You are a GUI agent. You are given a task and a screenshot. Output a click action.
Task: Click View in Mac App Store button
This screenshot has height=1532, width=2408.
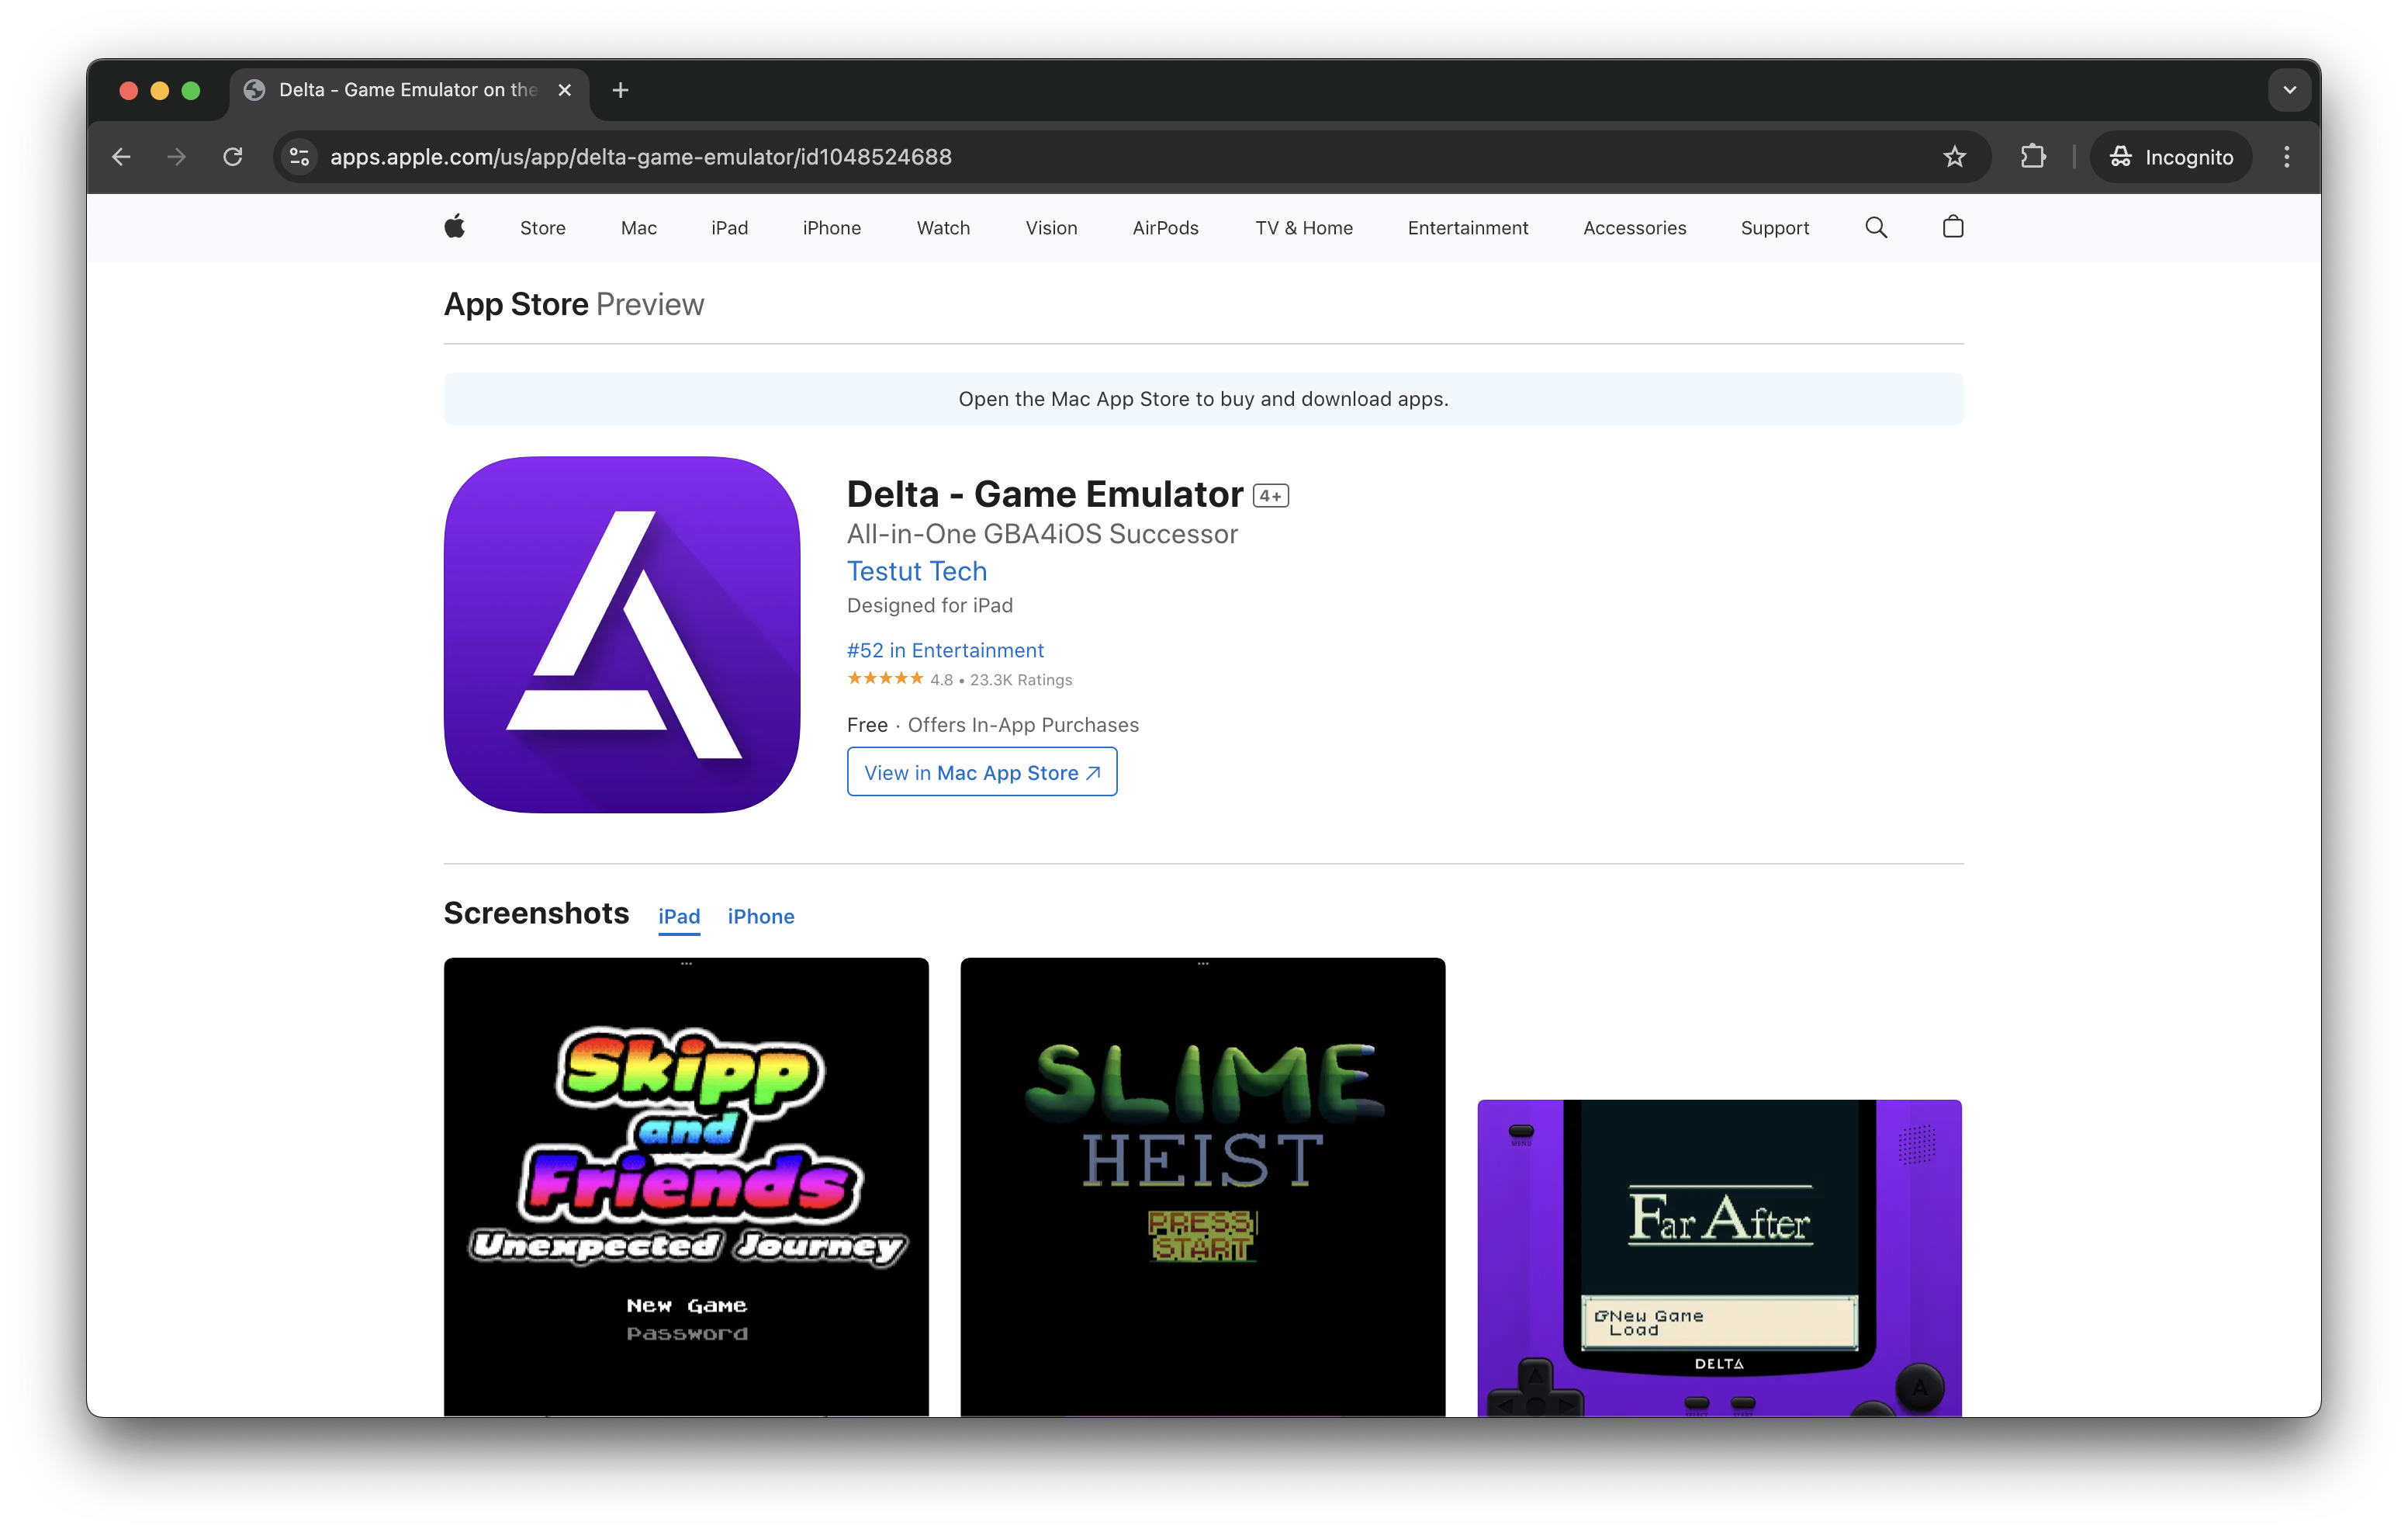pos(981,772)
